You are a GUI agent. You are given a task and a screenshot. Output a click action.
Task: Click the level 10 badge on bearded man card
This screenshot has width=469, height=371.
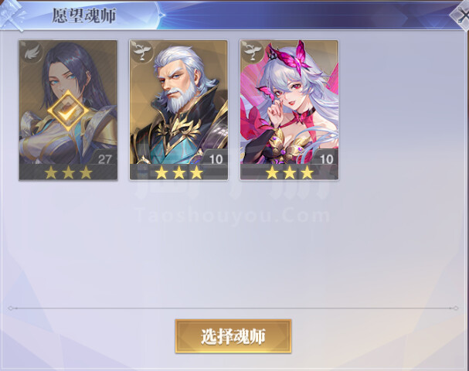coord(215,157)
